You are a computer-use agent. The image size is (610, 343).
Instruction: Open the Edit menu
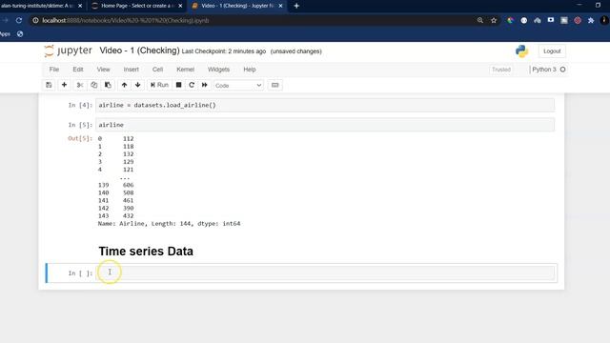(78, 70)
